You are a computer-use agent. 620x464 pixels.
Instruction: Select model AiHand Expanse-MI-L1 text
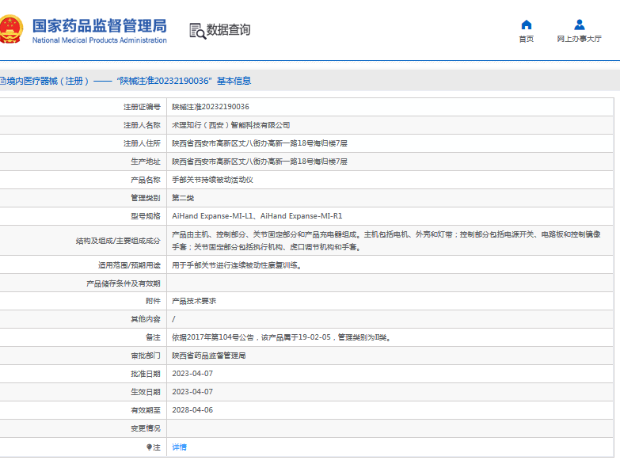click(212, 216)
